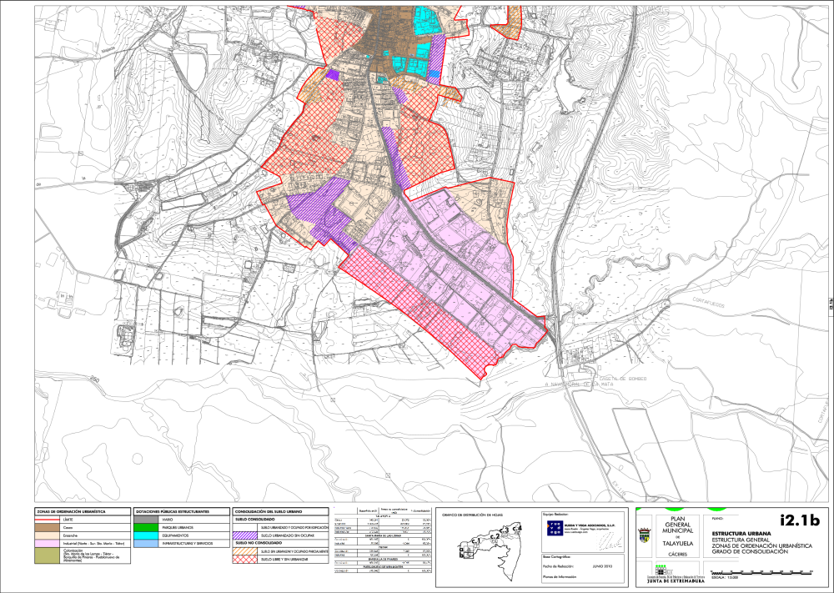This screenshot has height=593, width=834.
Task: Click the light-blue INFRAESTRUCTURAS Y SERVICIOS swatch
Action: click(146, 544)
